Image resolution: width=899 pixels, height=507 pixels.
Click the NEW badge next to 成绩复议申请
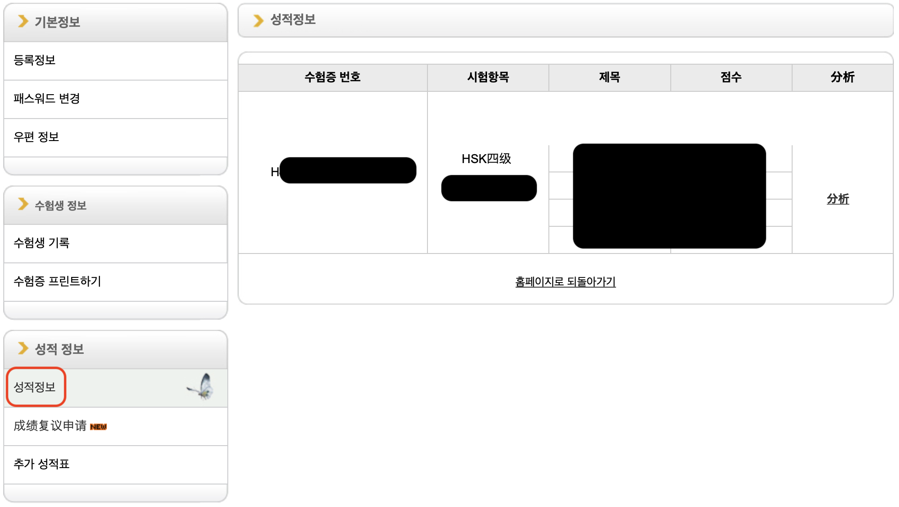click(x=98, y=426)
